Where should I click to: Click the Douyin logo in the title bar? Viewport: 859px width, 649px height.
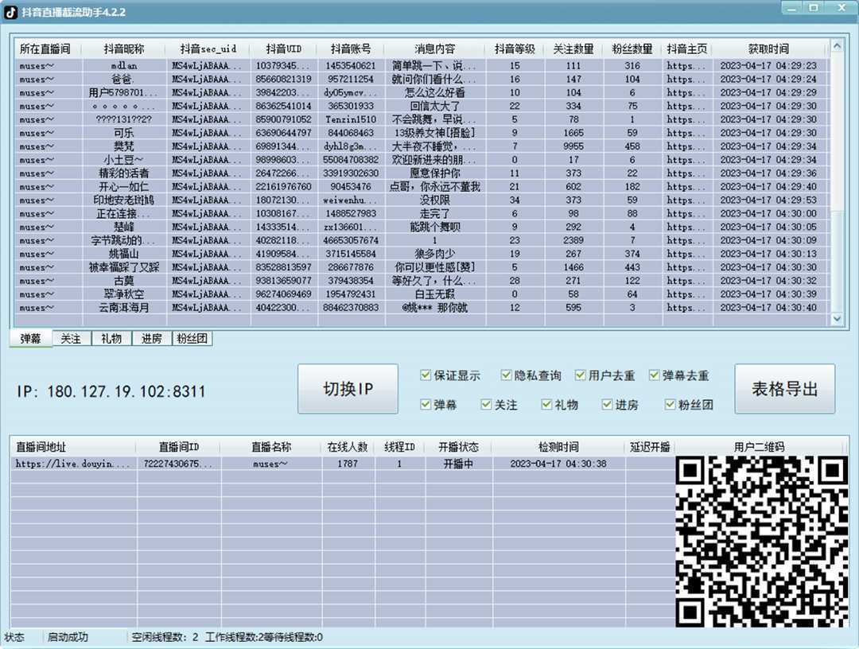(x=10, y=12)
